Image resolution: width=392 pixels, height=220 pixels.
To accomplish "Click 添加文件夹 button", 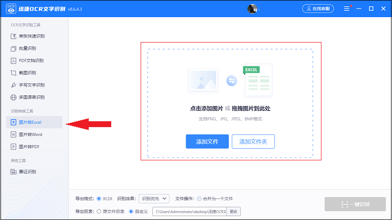I will coord(253,141).
